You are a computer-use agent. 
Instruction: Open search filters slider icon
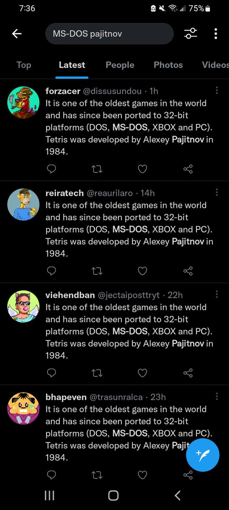pos(190,34)
